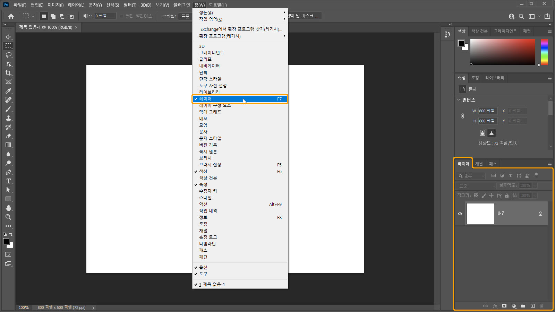Click foreground color swatch in color panel
The height and width of the screenshot is (312, 555).
461,43
